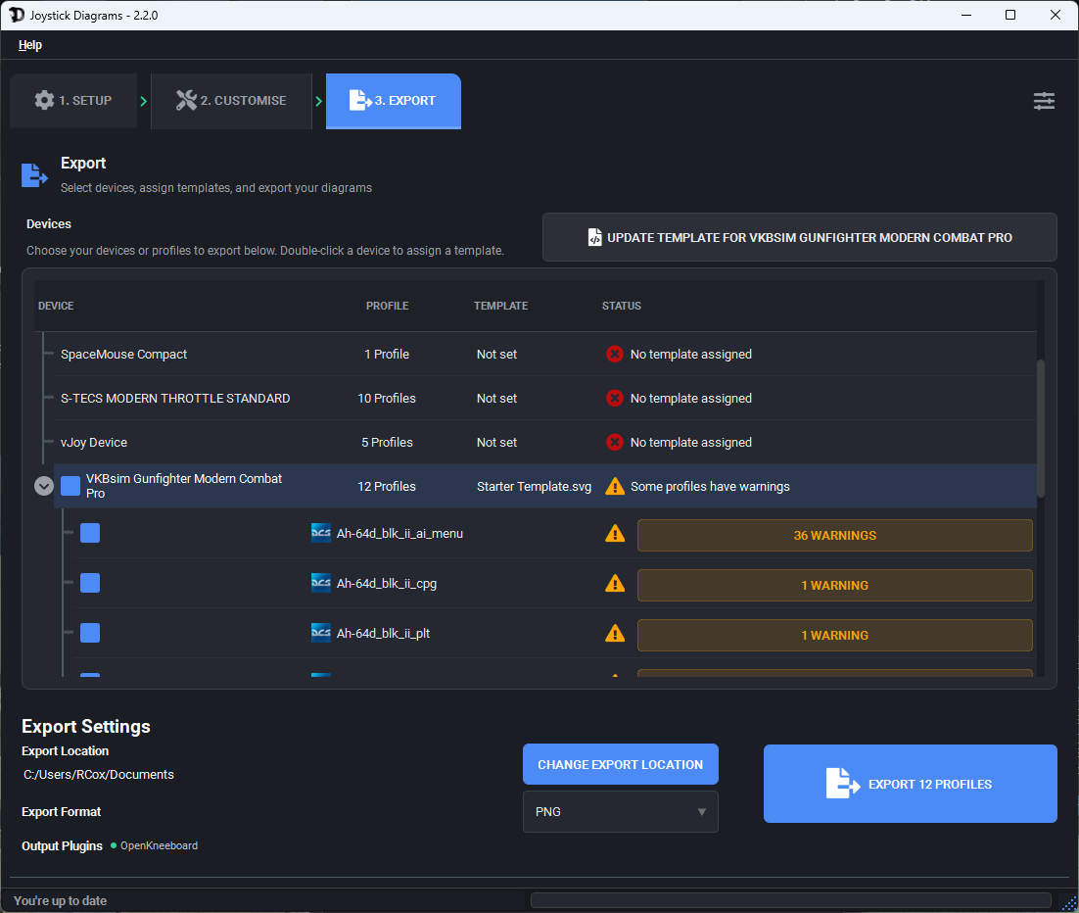
Task: Click the PROFILE column header
Action: tap(387, 306)
